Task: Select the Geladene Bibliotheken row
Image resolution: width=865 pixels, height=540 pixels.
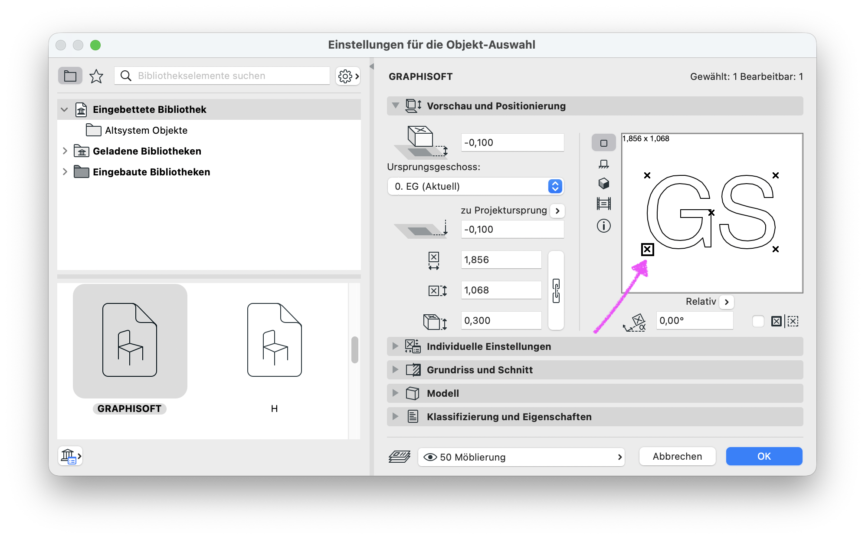Action: point(209,151)
